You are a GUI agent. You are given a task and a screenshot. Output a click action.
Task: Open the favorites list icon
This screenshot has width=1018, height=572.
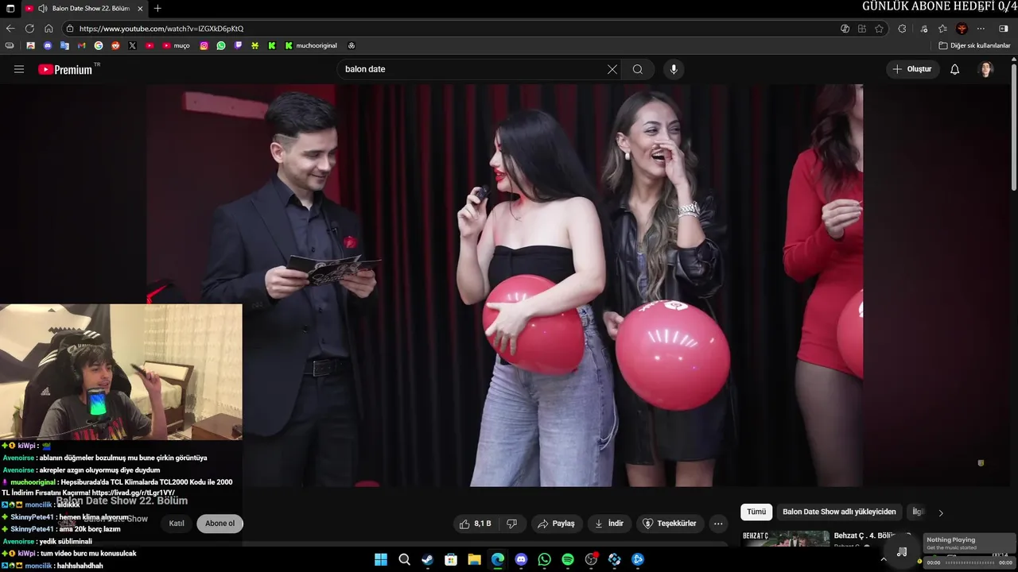coord(942,29)
